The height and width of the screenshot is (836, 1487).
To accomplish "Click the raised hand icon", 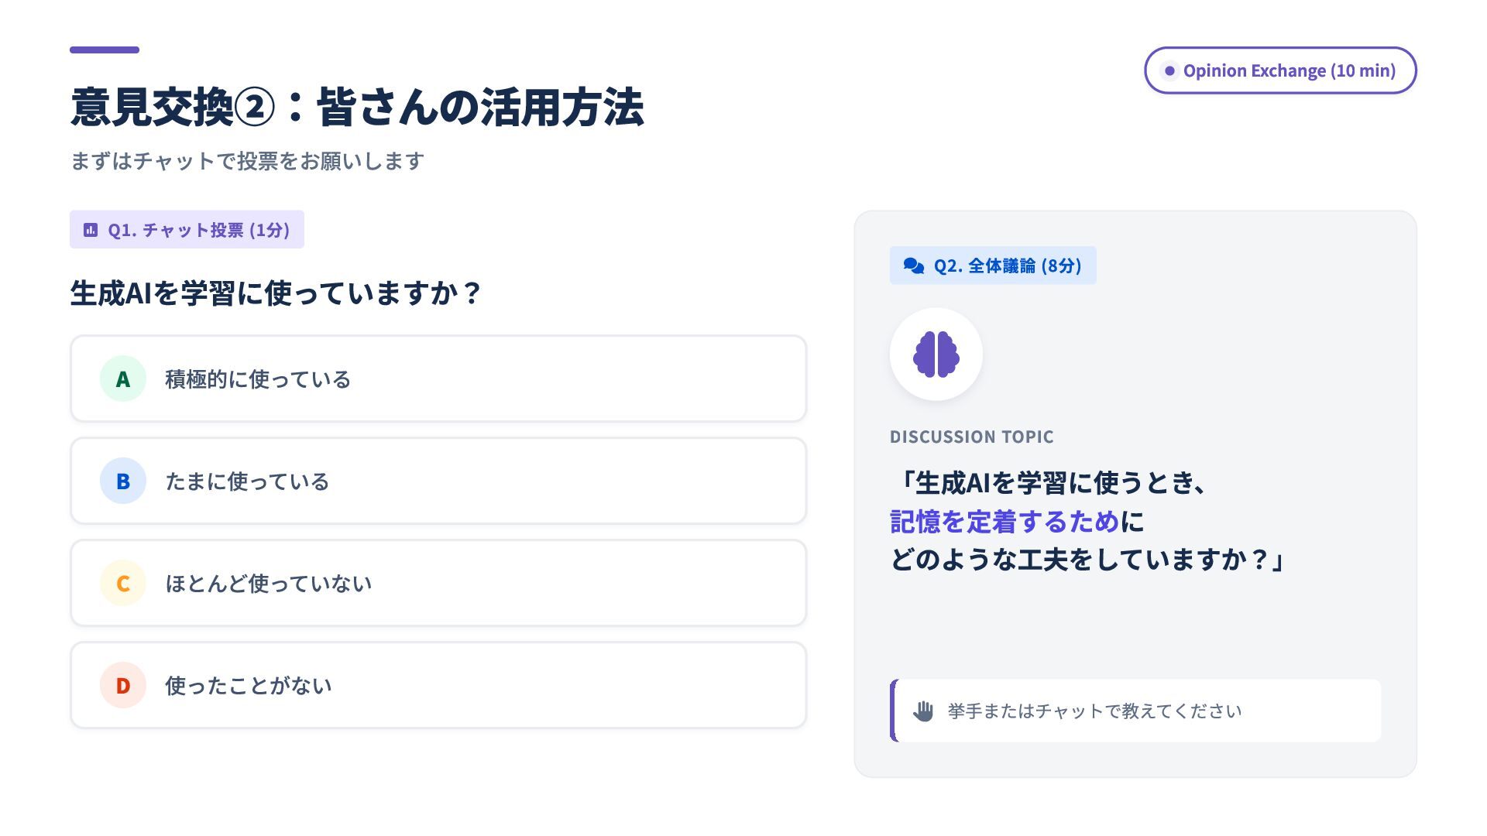I will tap(922, 711).
